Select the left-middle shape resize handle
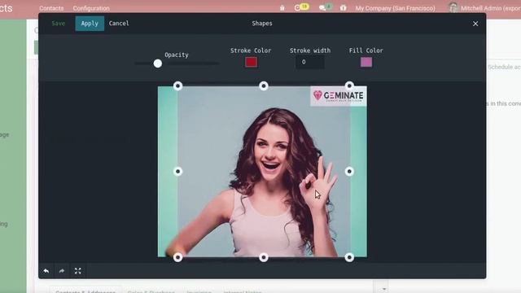Viewport: 521px width, 293px height. [177, 172]
